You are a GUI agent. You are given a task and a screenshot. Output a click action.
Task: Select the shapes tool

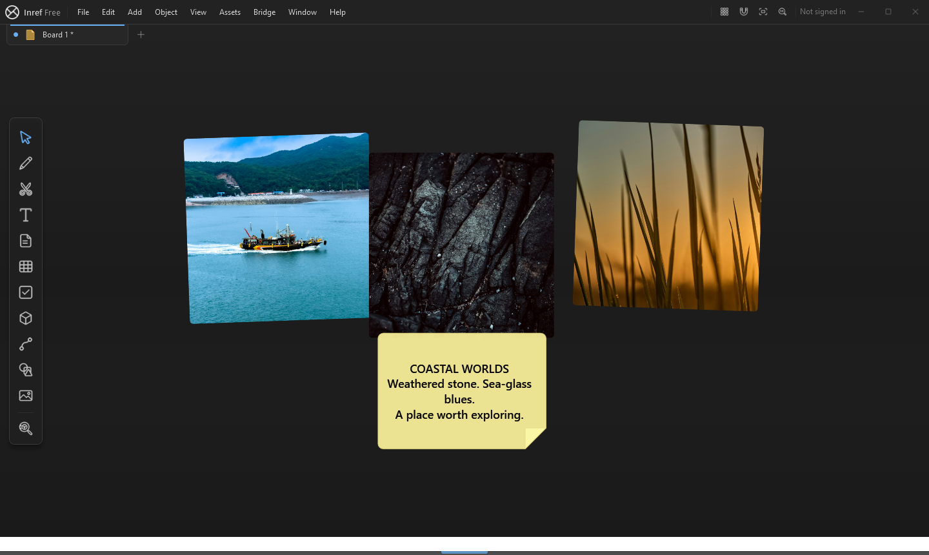point(26,370)
